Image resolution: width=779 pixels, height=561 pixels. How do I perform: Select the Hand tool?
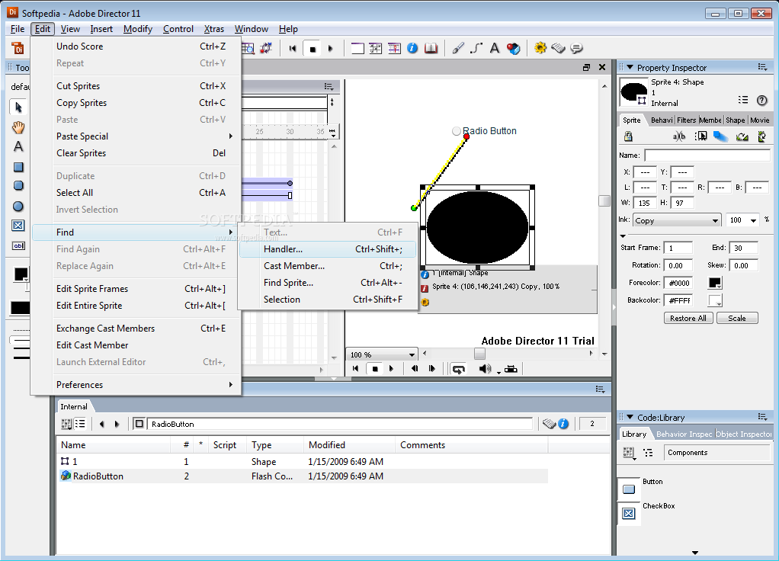click(x=18, y=127)
